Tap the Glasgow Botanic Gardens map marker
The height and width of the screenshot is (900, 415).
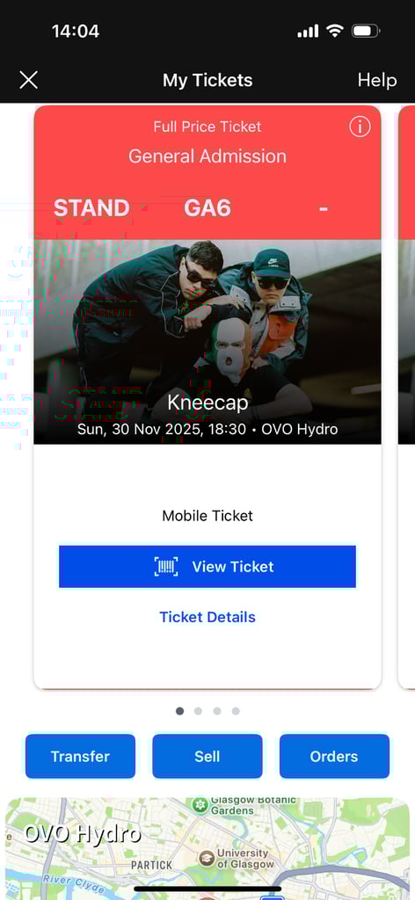click(200, 805)
